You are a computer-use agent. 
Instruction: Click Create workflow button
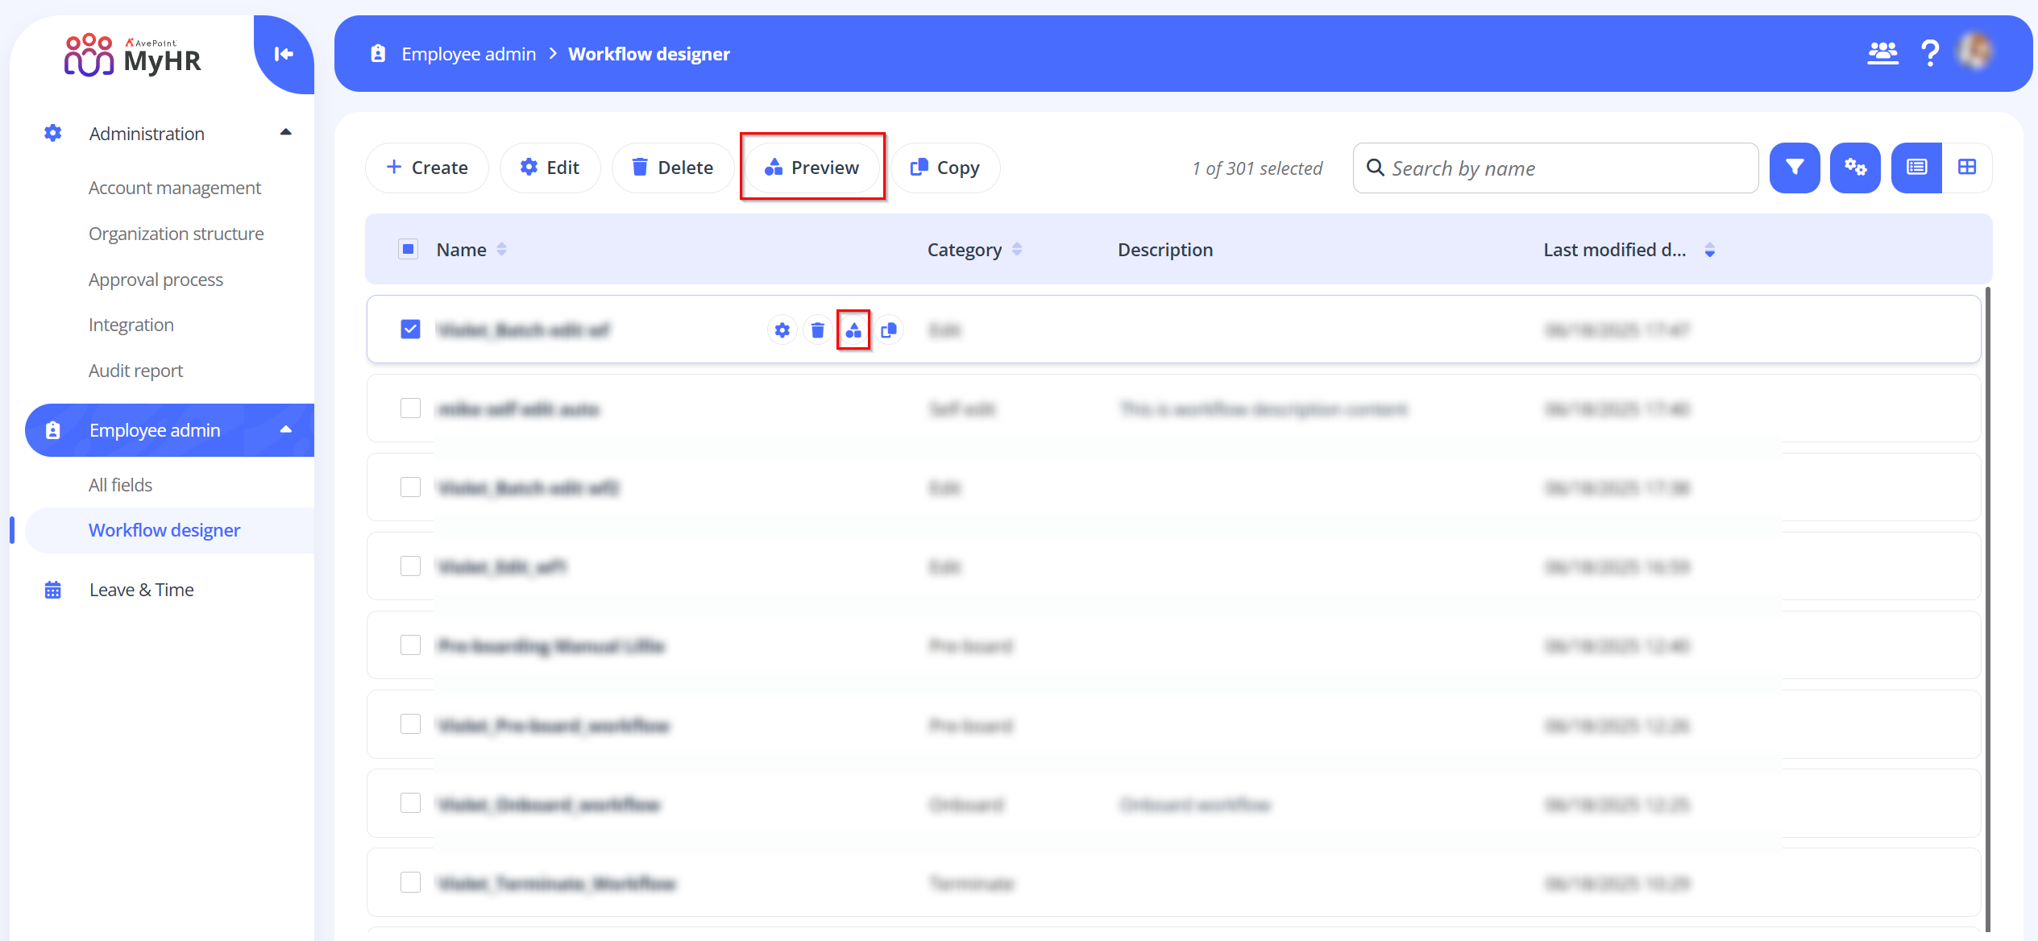(427, 168)
